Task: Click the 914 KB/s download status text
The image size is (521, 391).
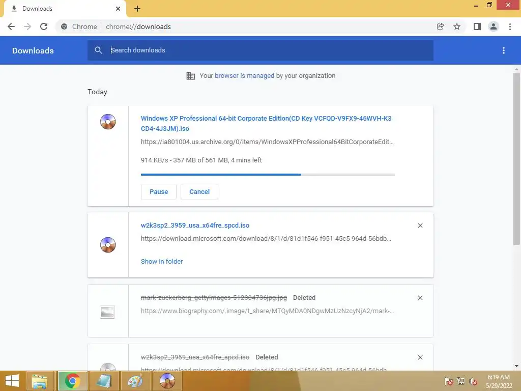Action: (x=201, y=160)
